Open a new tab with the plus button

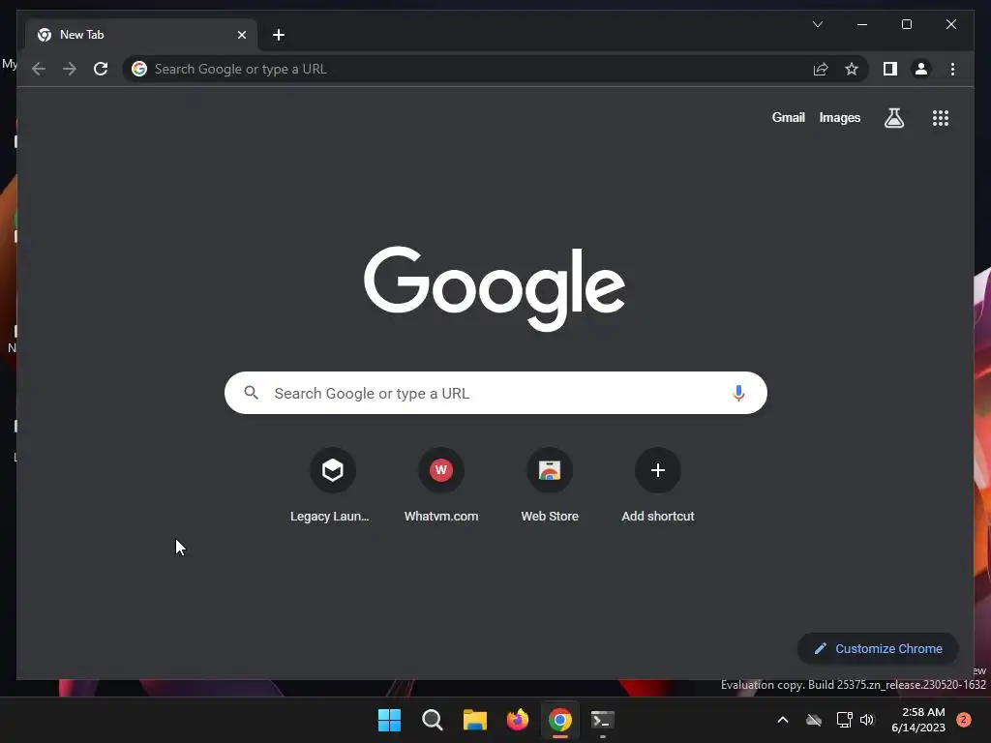(279, 35)
